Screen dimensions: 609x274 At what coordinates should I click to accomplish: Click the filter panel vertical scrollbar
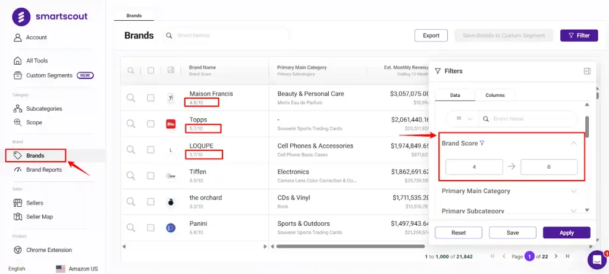coord(587,127)
